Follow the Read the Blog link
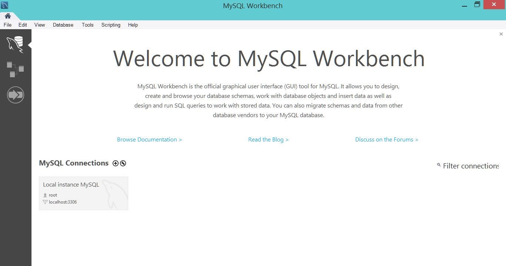 click(268, 140)
